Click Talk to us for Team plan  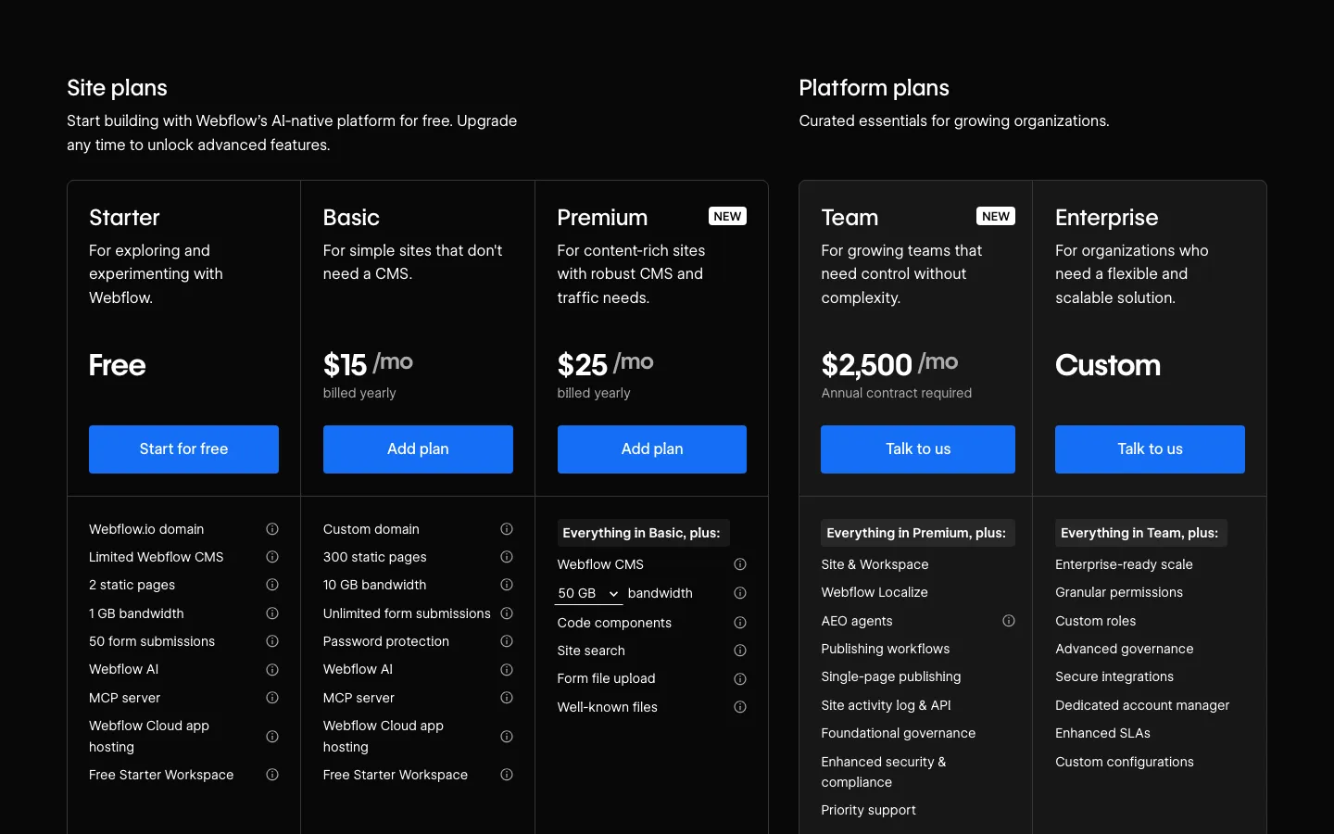point(918,449)
